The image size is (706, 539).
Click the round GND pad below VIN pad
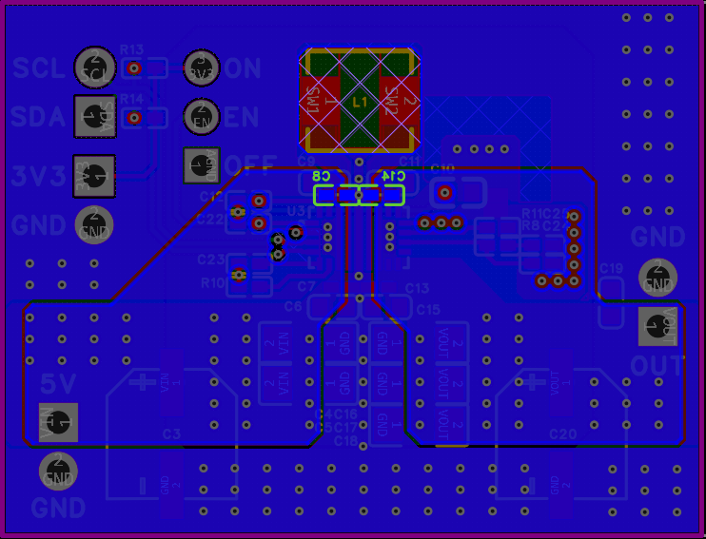pos(59,472)
